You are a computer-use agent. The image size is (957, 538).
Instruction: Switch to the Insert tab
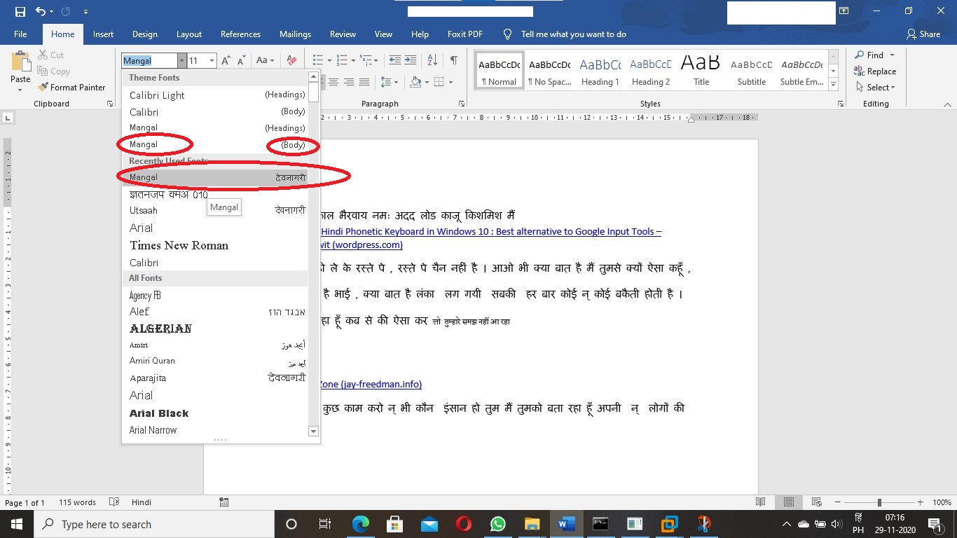coord(103,34)
